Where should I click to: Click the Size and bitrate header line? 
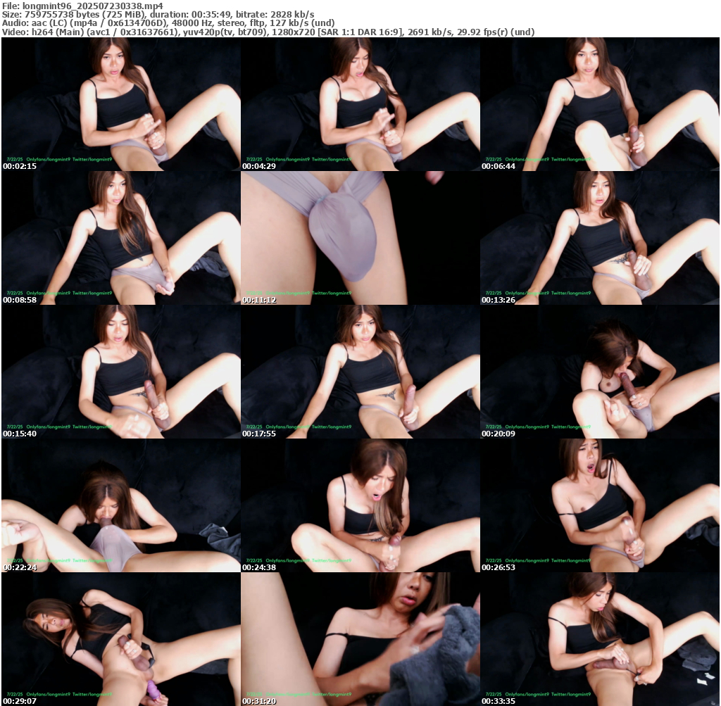point(158,14)
